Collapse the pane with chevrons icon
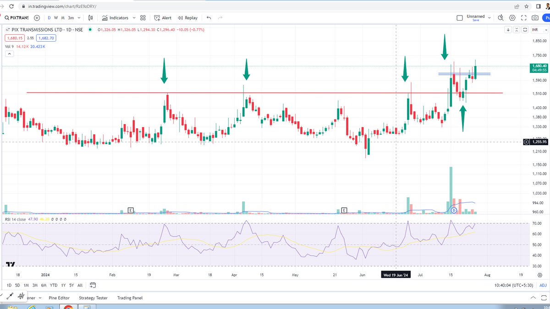This screenshot has width=550, height=309. (x=517, y=30)
